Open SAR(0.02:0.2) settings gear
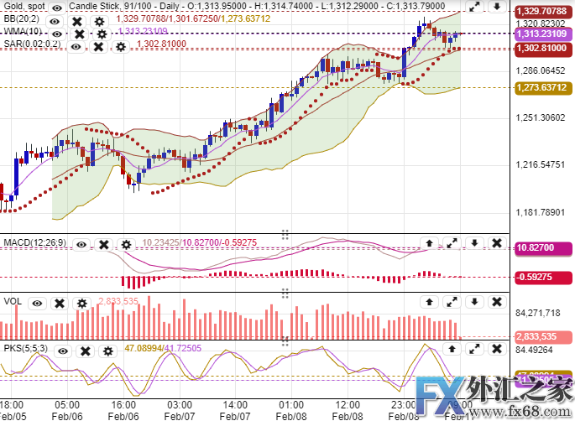The width and height of the screenshot is (575, 421). 120,46
